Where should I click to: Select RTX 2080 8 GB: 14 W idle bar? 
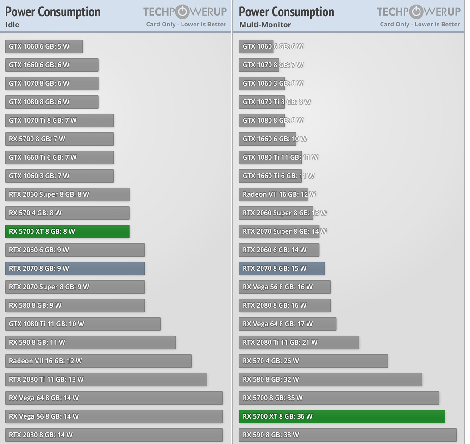coord(114,435)
